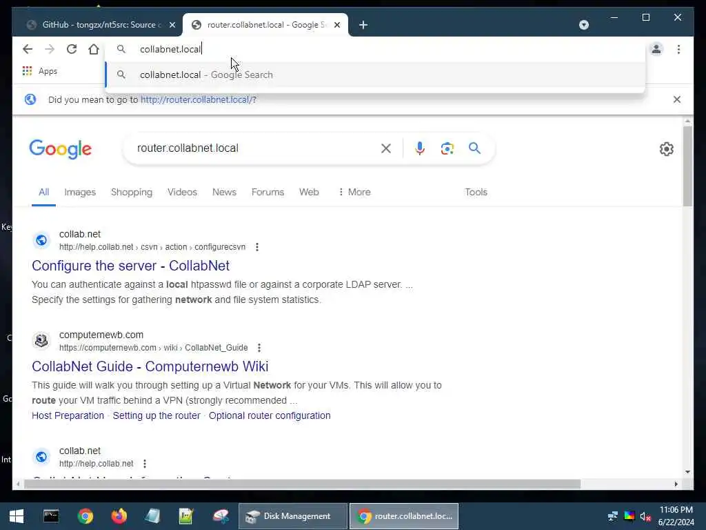Viewport: 706px width, 530px height.
Task: Open 'Optional router configuration' sitelink
Action: (x=270, y=415)
